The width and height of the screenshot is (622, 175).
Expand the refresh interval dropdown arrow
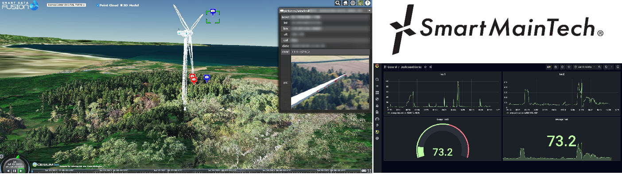(x=611, y=67)
